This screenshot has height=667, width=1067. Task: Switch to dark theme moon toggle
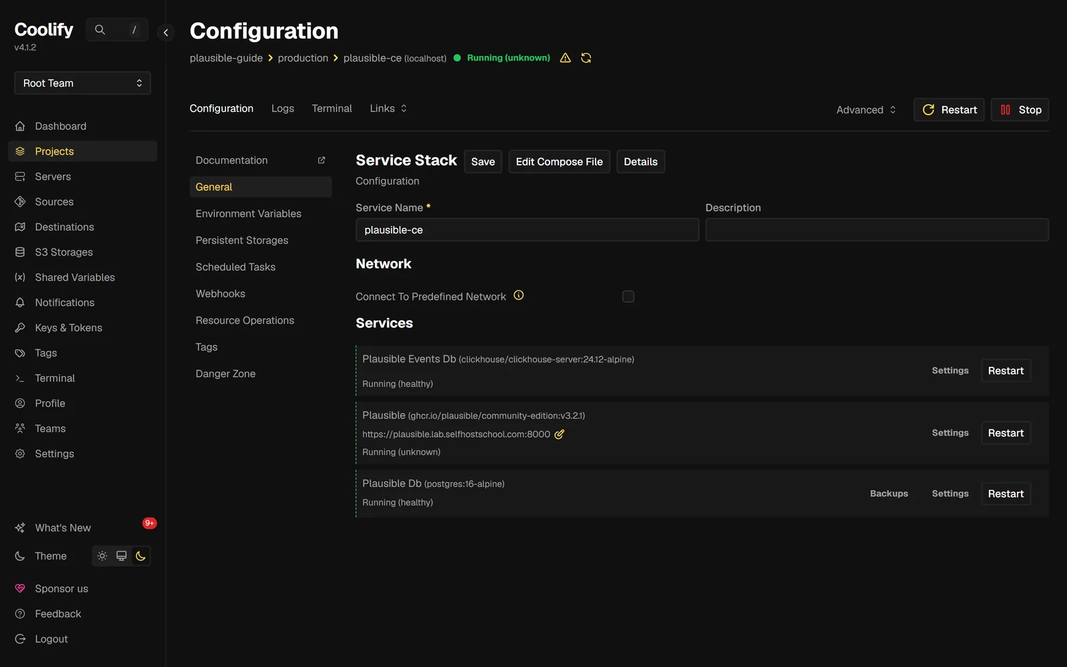click(141, 556)
